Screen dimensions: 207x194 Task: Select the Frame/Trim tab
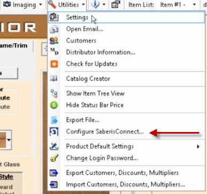pyautogui.click(x=14, y=45)
